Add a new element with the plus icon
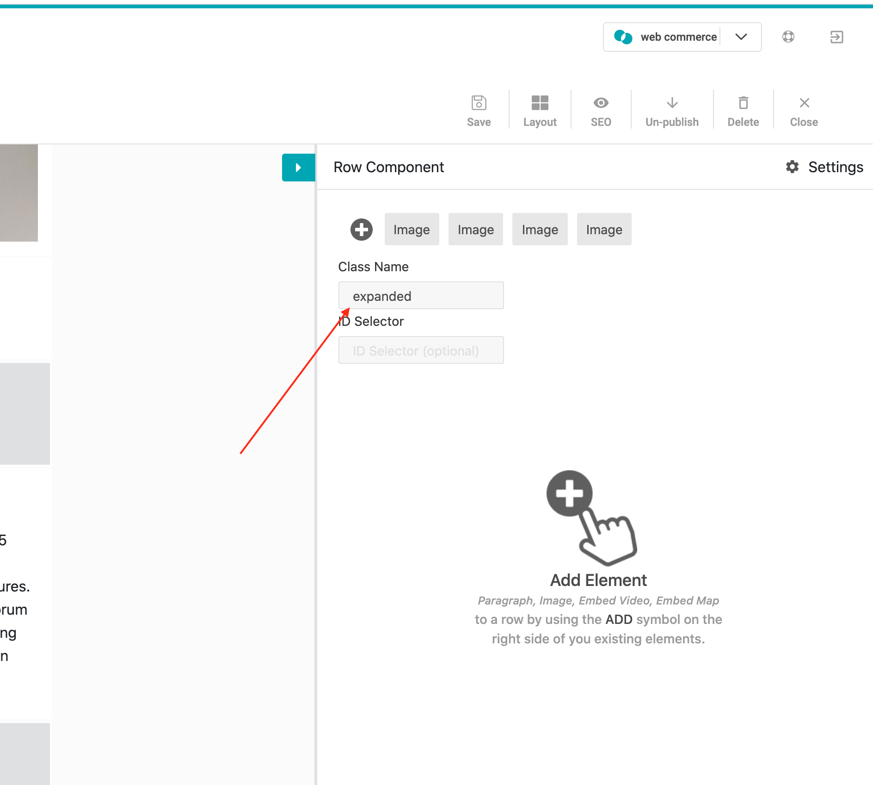Viewport: 873px width, 785px height. click(x=361, y=230)
